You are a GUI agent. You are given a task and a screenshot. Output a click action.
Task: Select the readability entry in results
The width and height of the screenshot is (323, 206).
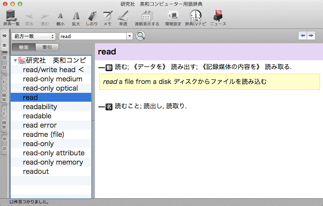pos(40,107)
